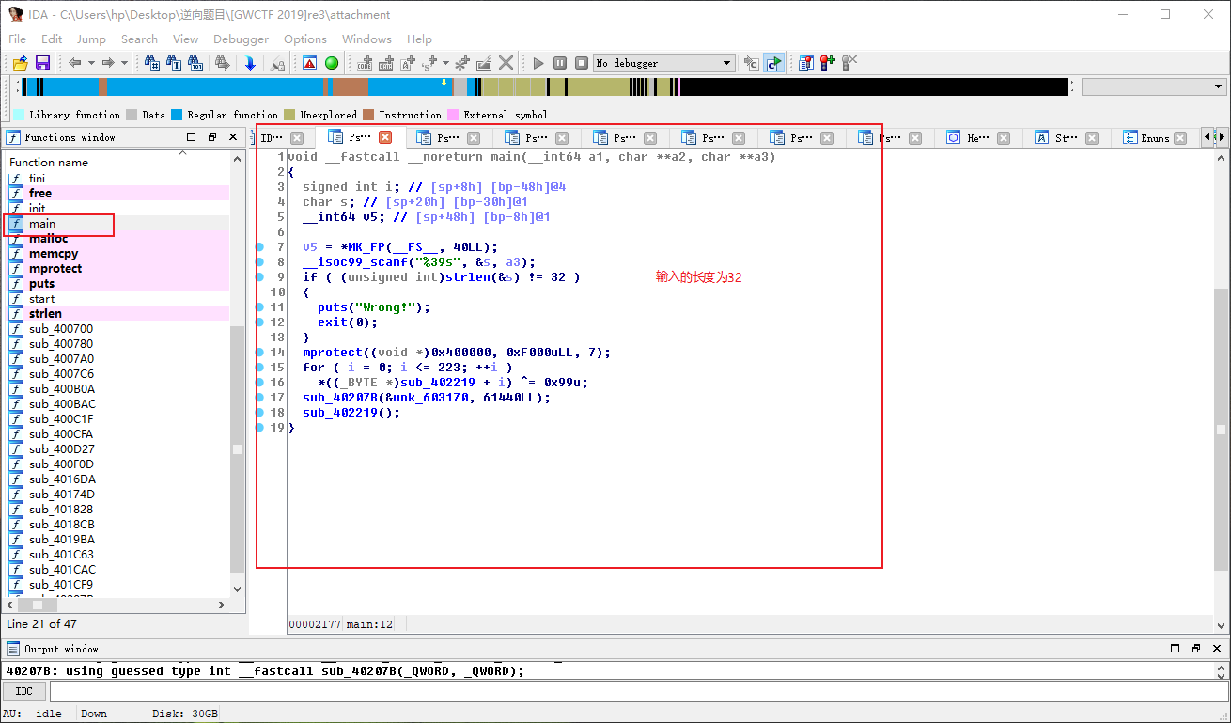
Task: Select the main function in list
Action: [x=42, y=224]
